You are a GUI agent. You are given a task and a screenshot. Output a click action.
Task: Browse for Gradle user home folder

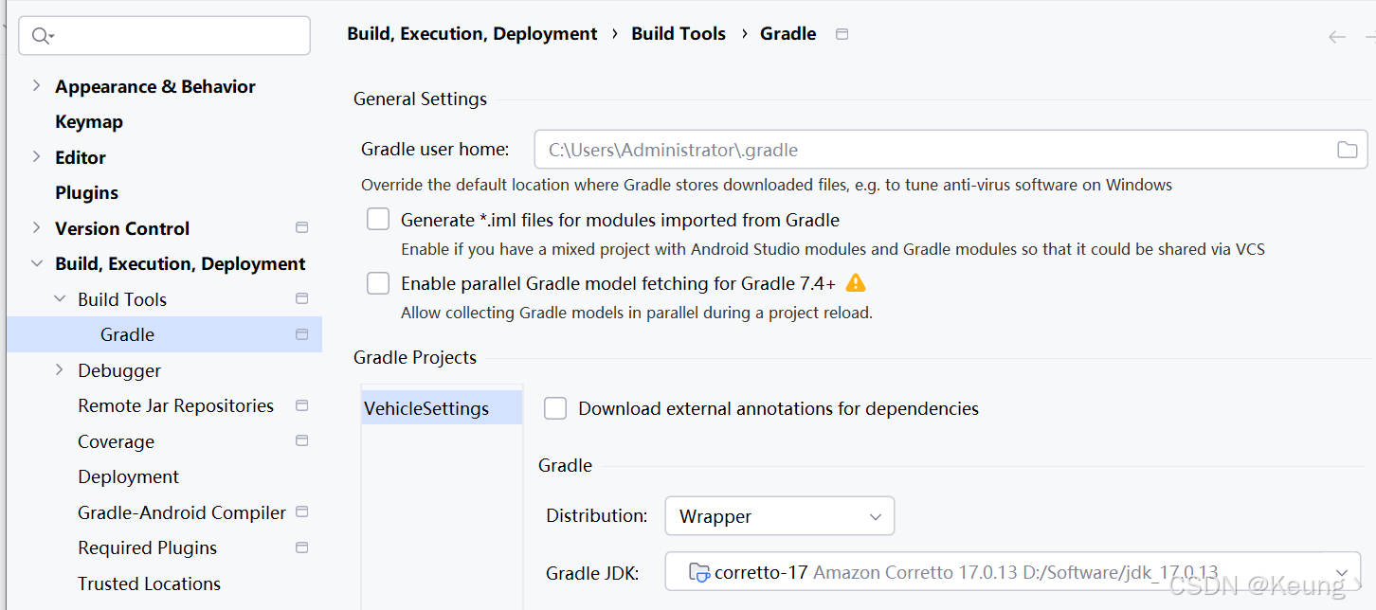click(1346, 150)
